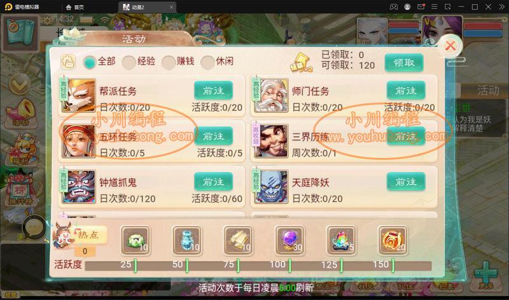Click the 活跃度 progress bar
This screenshot has height=300, width=509.
pyautogui.click(x=258, y=266)
